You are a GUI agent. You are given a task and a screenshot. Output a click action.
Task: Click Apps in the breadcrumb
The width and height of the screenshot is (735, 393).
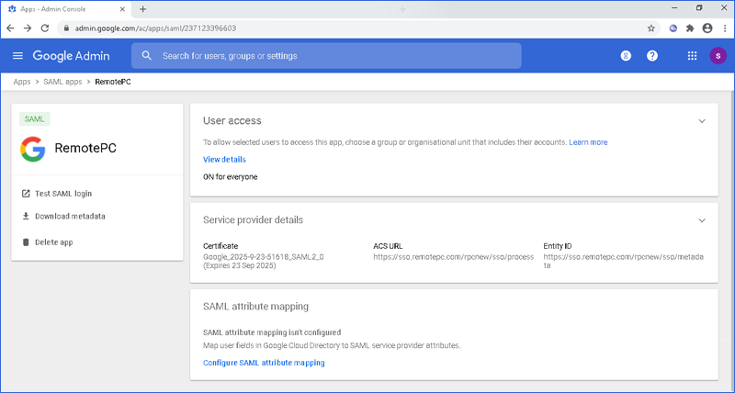coord(22,82)
